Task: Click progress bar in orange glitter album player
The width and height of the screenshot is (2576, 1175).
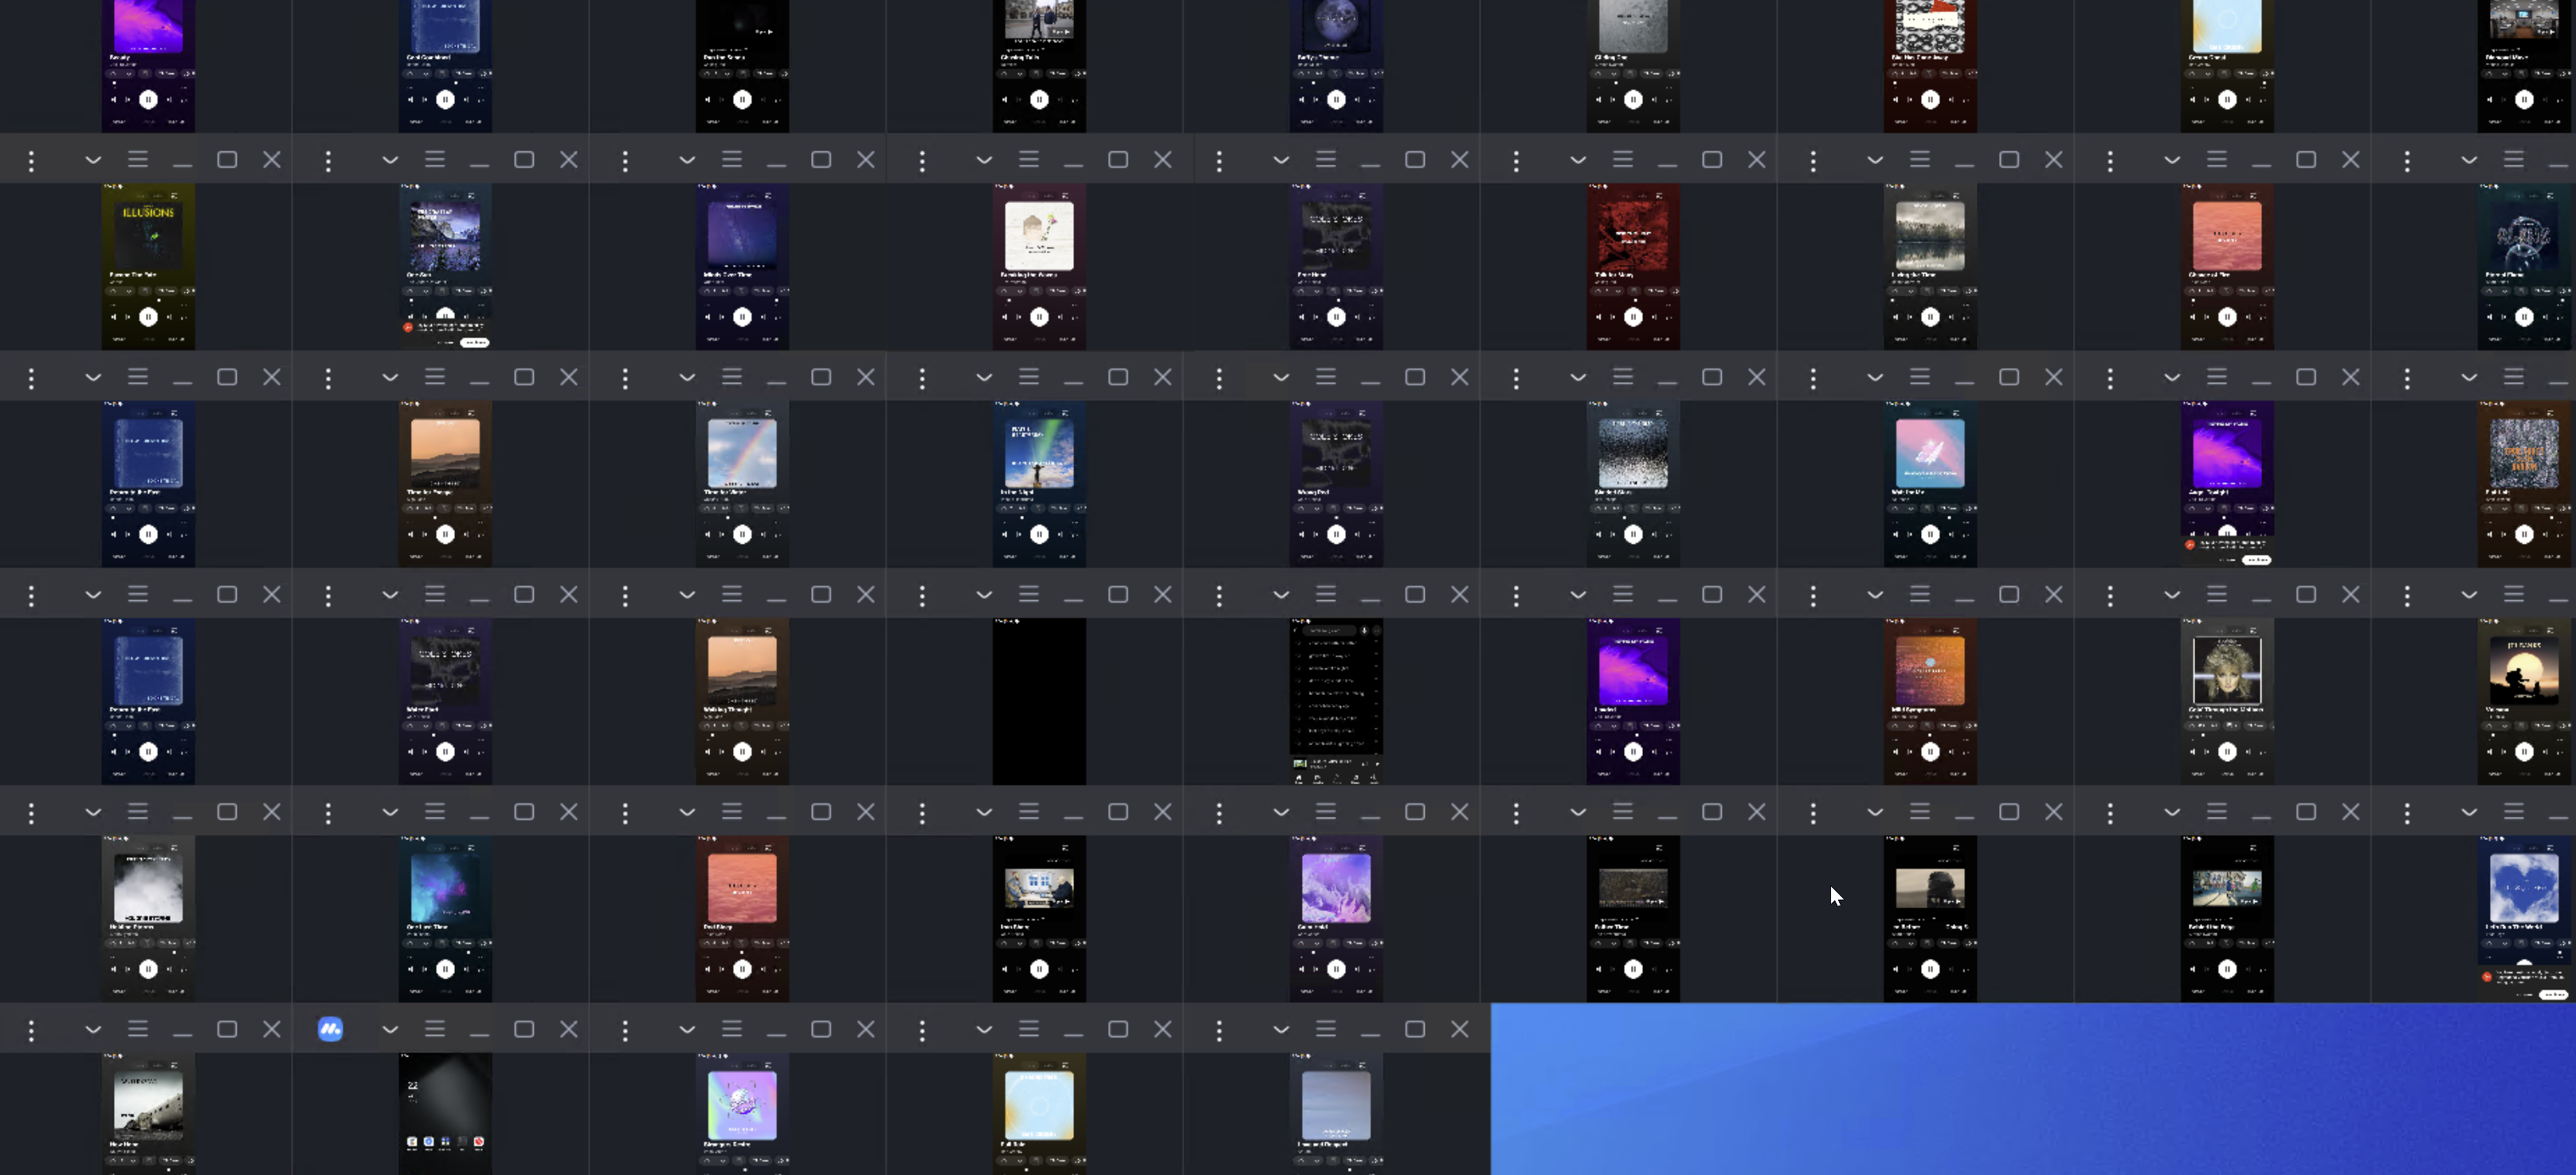Action: click(1930, 734)
